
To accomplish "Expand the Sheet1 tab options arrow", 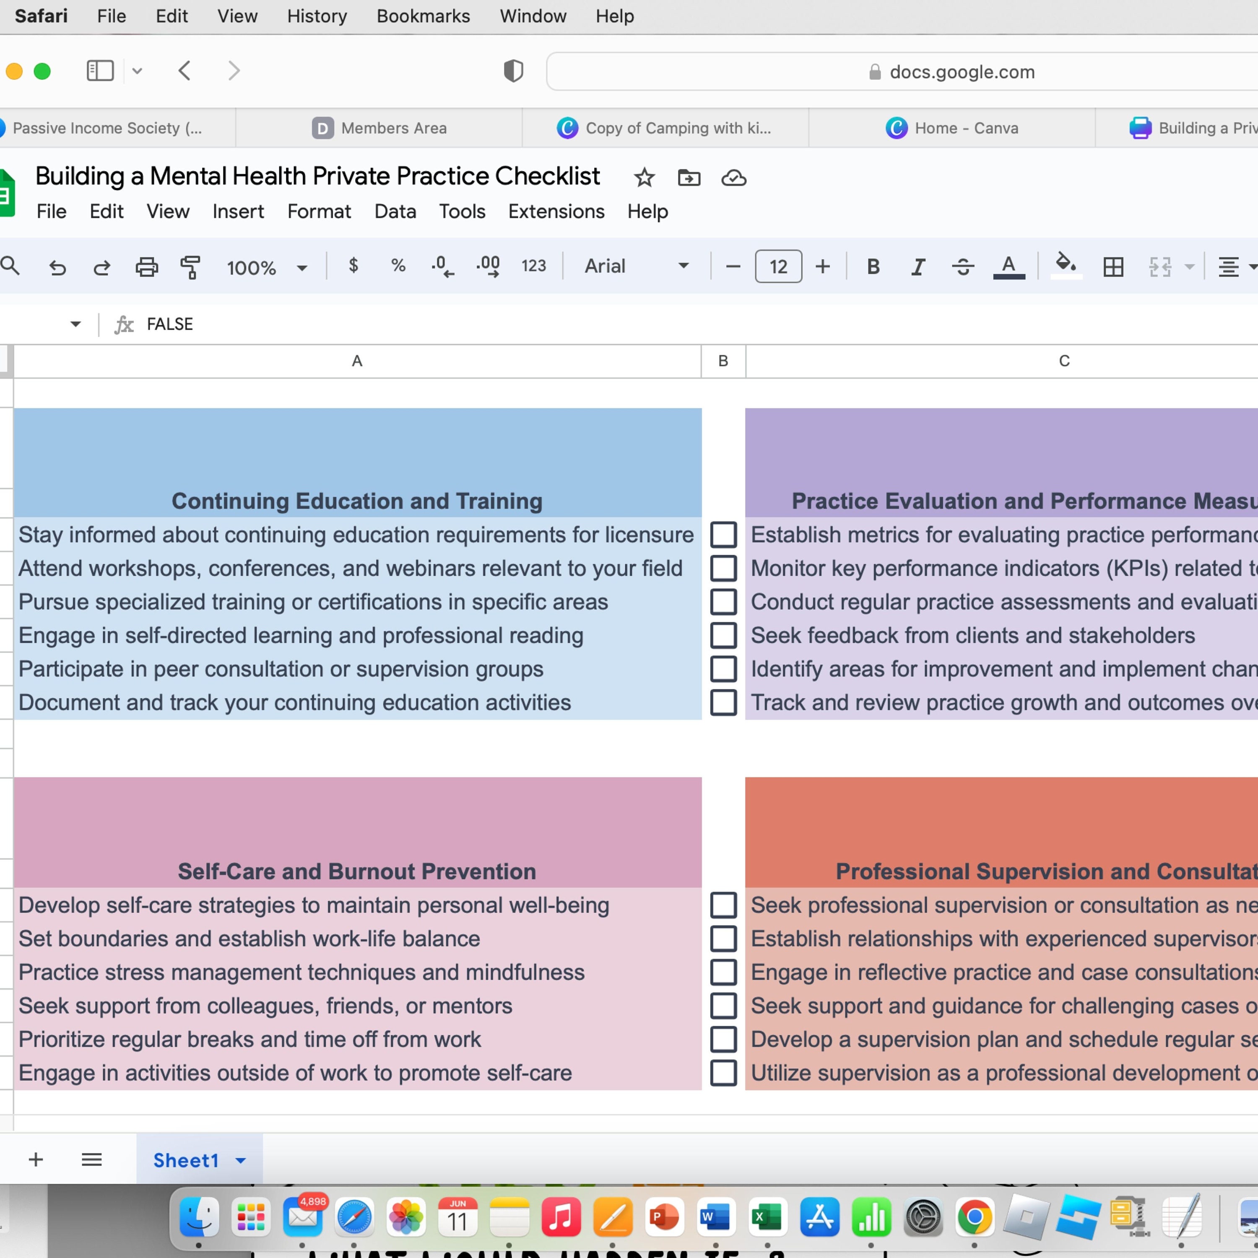I will click(x=240, y=1160).
